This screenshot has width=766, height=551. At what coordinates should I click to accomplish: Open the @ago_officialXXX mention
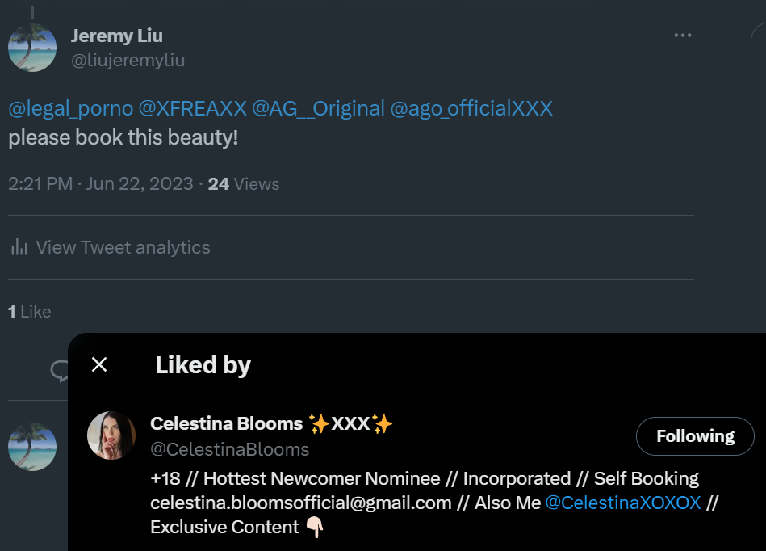pos(471,108)
